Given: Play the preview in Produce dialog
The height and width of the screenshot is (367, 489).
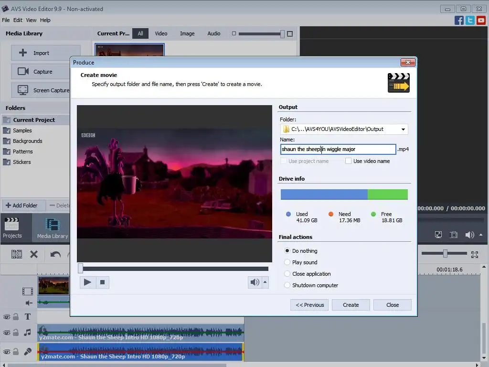Looking at the screenshot, I should coord(87,282).
